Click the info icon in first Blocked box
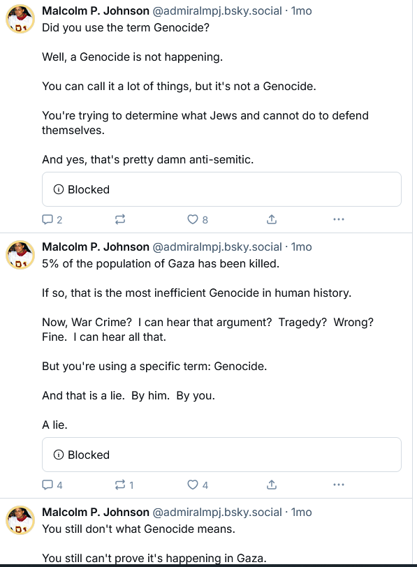Viewport: 417px width, 567px height. point(59,189)
